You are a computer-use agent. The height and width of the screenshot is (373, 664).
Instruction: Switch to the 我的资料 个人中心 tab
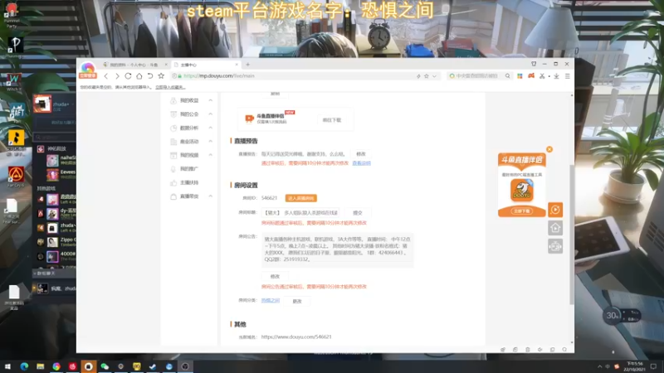coord(134,65)
